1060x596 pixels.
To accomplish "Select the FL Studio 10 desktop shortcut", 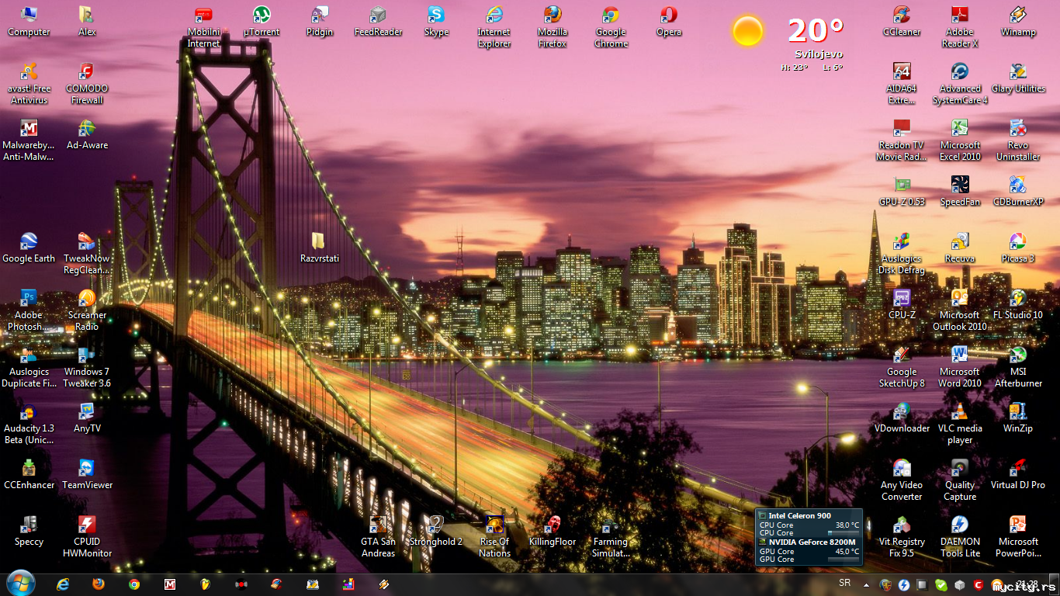I will click(1018, 305).
